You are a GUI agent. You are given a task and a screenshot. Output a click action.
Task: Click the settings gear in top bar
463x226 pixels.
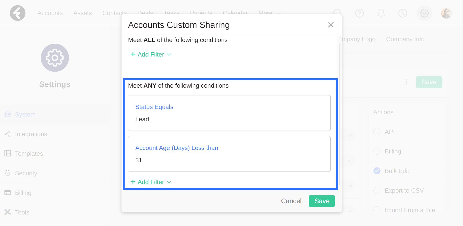click(x=424, y=13)
